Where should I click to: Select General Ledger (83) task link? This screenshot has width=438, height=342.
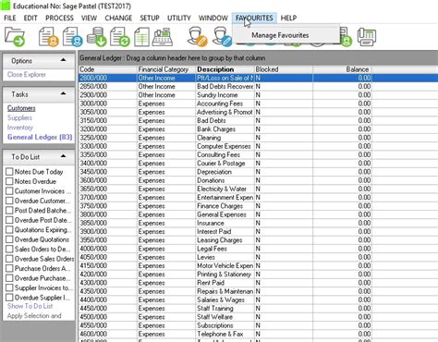40,137
